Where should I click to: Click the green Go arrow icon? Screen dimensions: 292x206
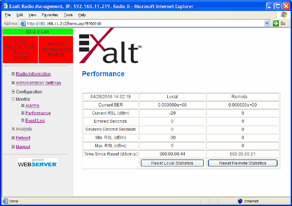276,23
